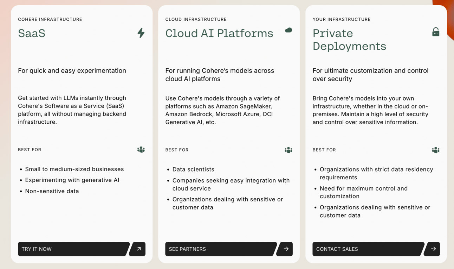Click the YOUR INFRASTRUCTURE label
Image resolution: width=454 pixels, height=269 pixels.
click(x=341, y=19)
